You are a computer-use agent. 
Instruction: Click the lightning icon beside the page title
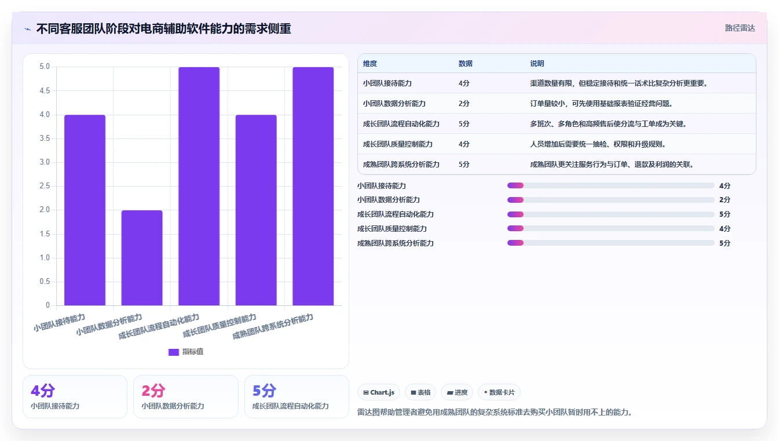point(28,28)
